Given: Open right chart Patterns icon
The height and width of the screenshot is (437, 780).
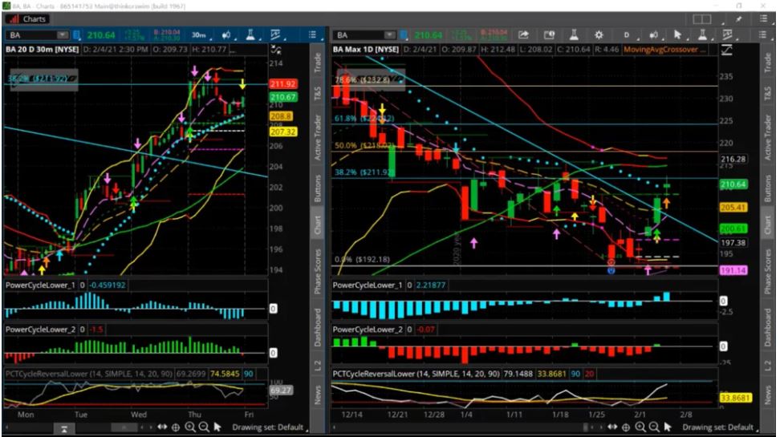Looking at the screenshot, I should coord(727,34).
